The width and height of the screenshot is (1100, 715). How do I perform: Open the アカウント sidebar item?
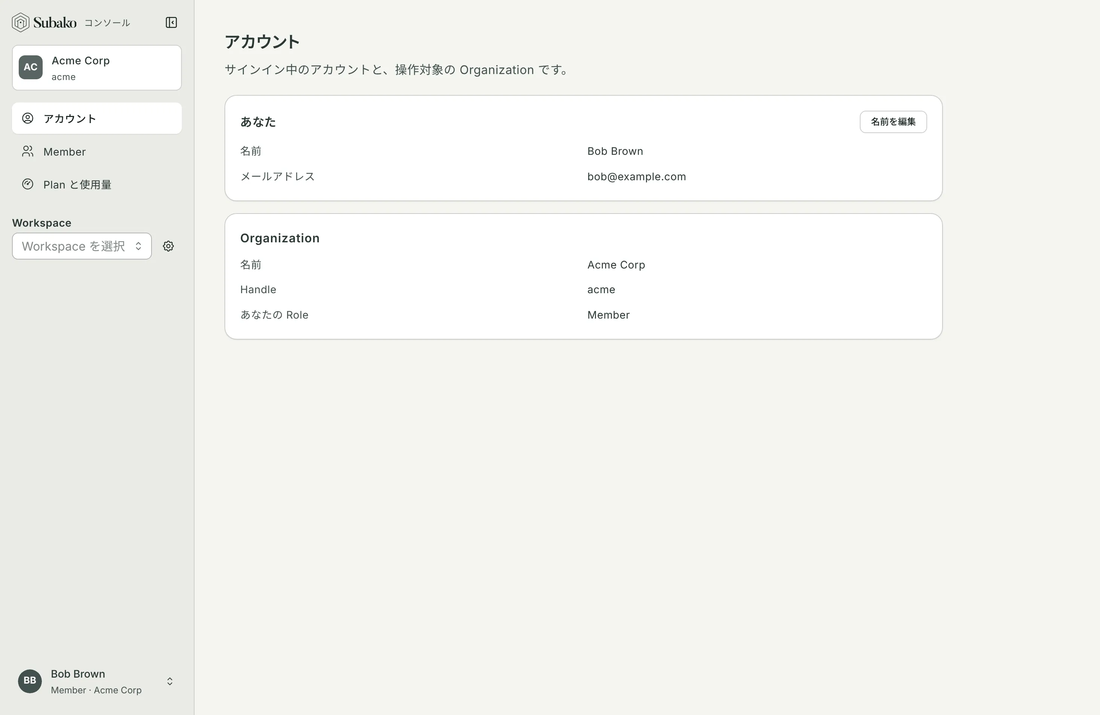pyautogui.click(x=97, y=119)
